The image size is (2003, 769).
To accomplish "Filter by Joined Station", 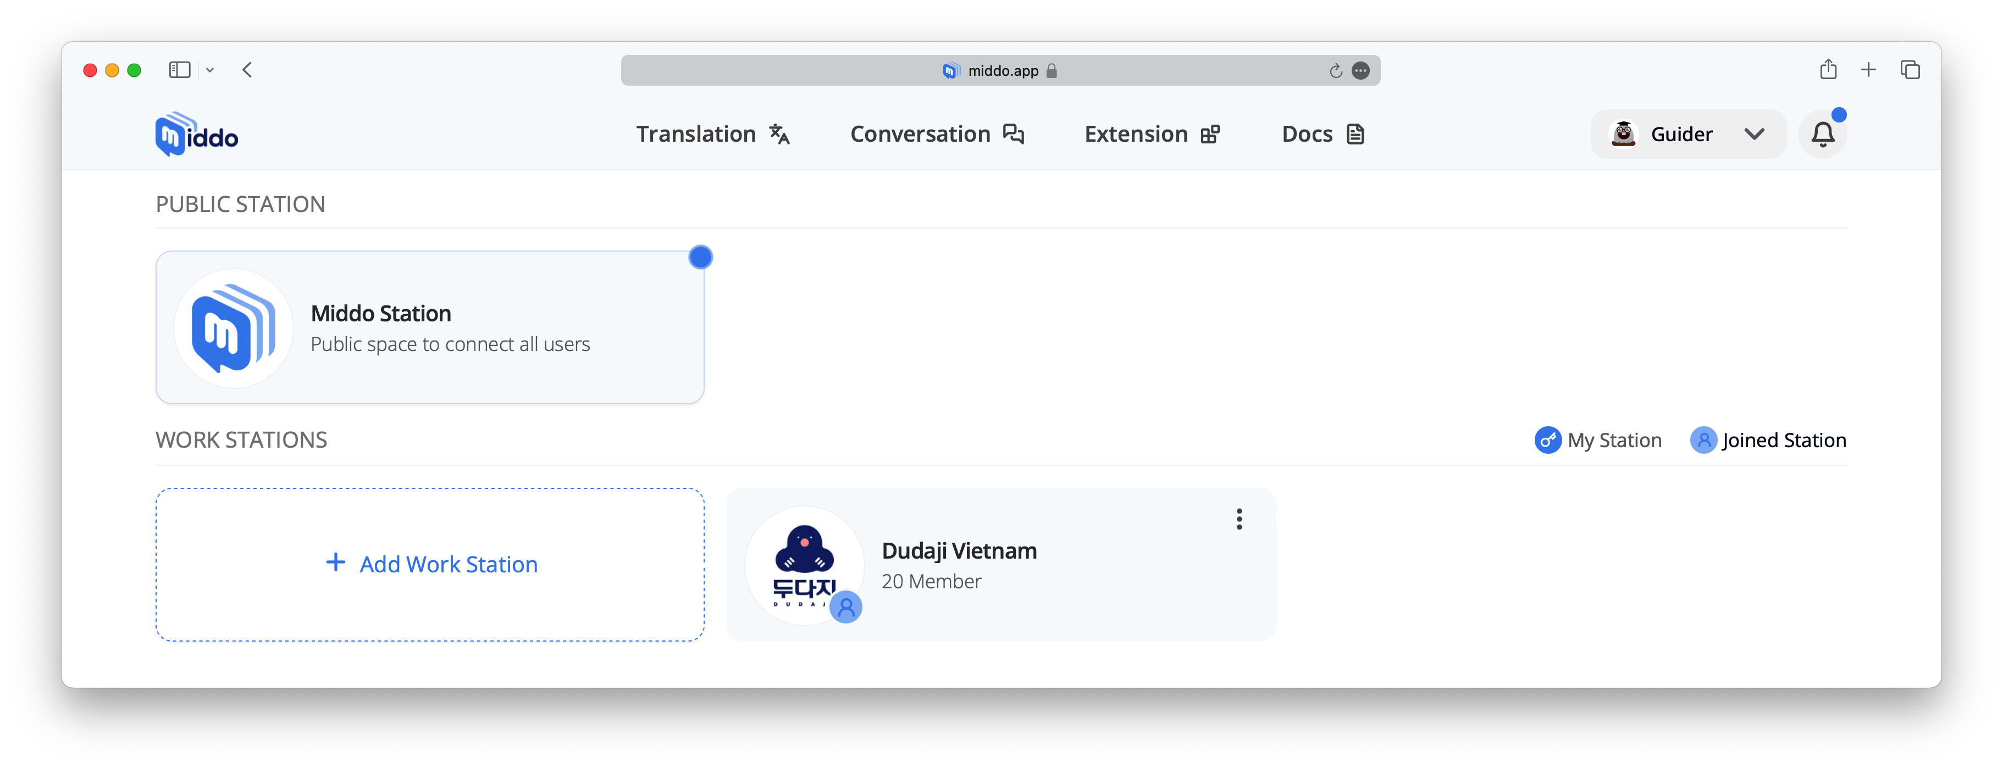I will pyautogui.click(x=1767, y=439).
